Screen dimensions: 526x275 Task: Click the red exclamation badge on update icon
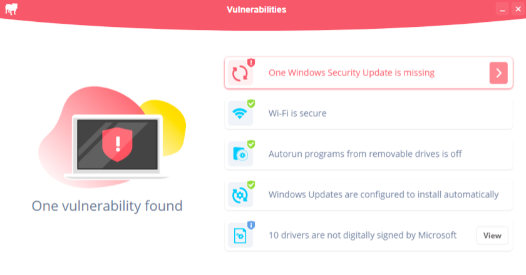[251, 62]
